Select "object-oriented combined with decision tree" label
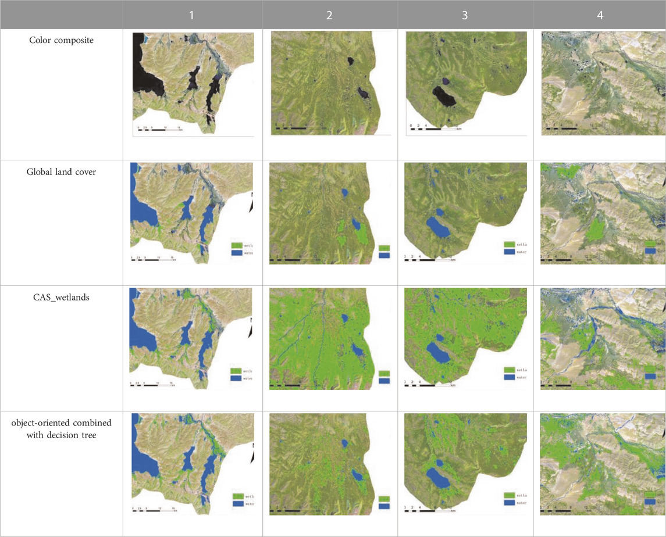 tap(61, 429)
